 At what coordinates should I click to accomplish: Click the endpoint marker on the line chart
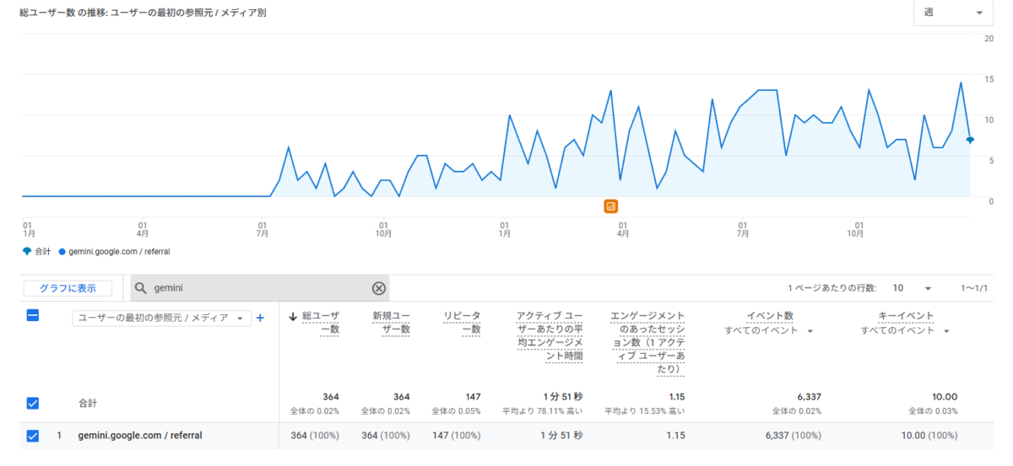click(970, 139)
